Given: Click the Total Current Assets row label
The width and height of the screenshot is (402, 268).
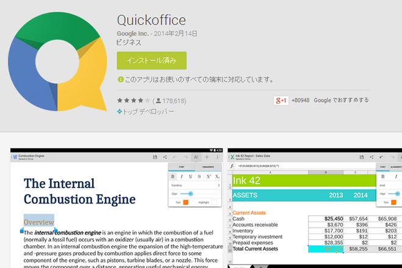Looking at the screenshot, I should [x=255, y=248].
